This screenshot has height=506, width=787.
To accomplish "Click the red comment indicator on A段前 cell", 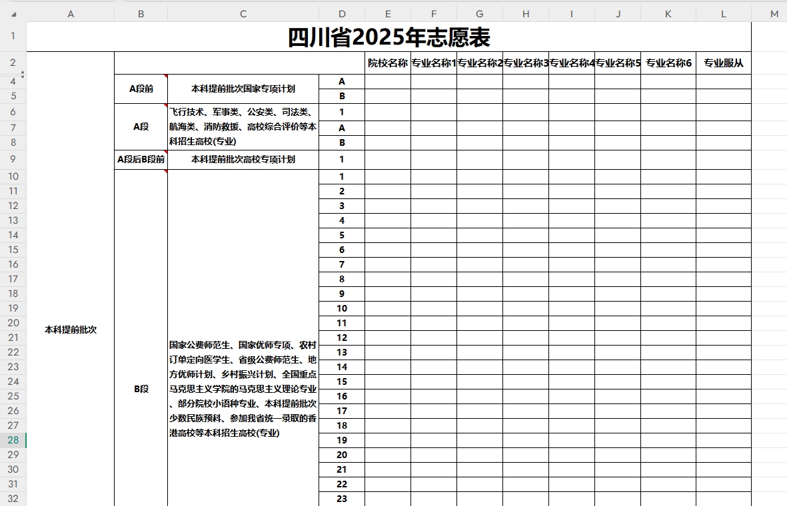I will point(165,76).
